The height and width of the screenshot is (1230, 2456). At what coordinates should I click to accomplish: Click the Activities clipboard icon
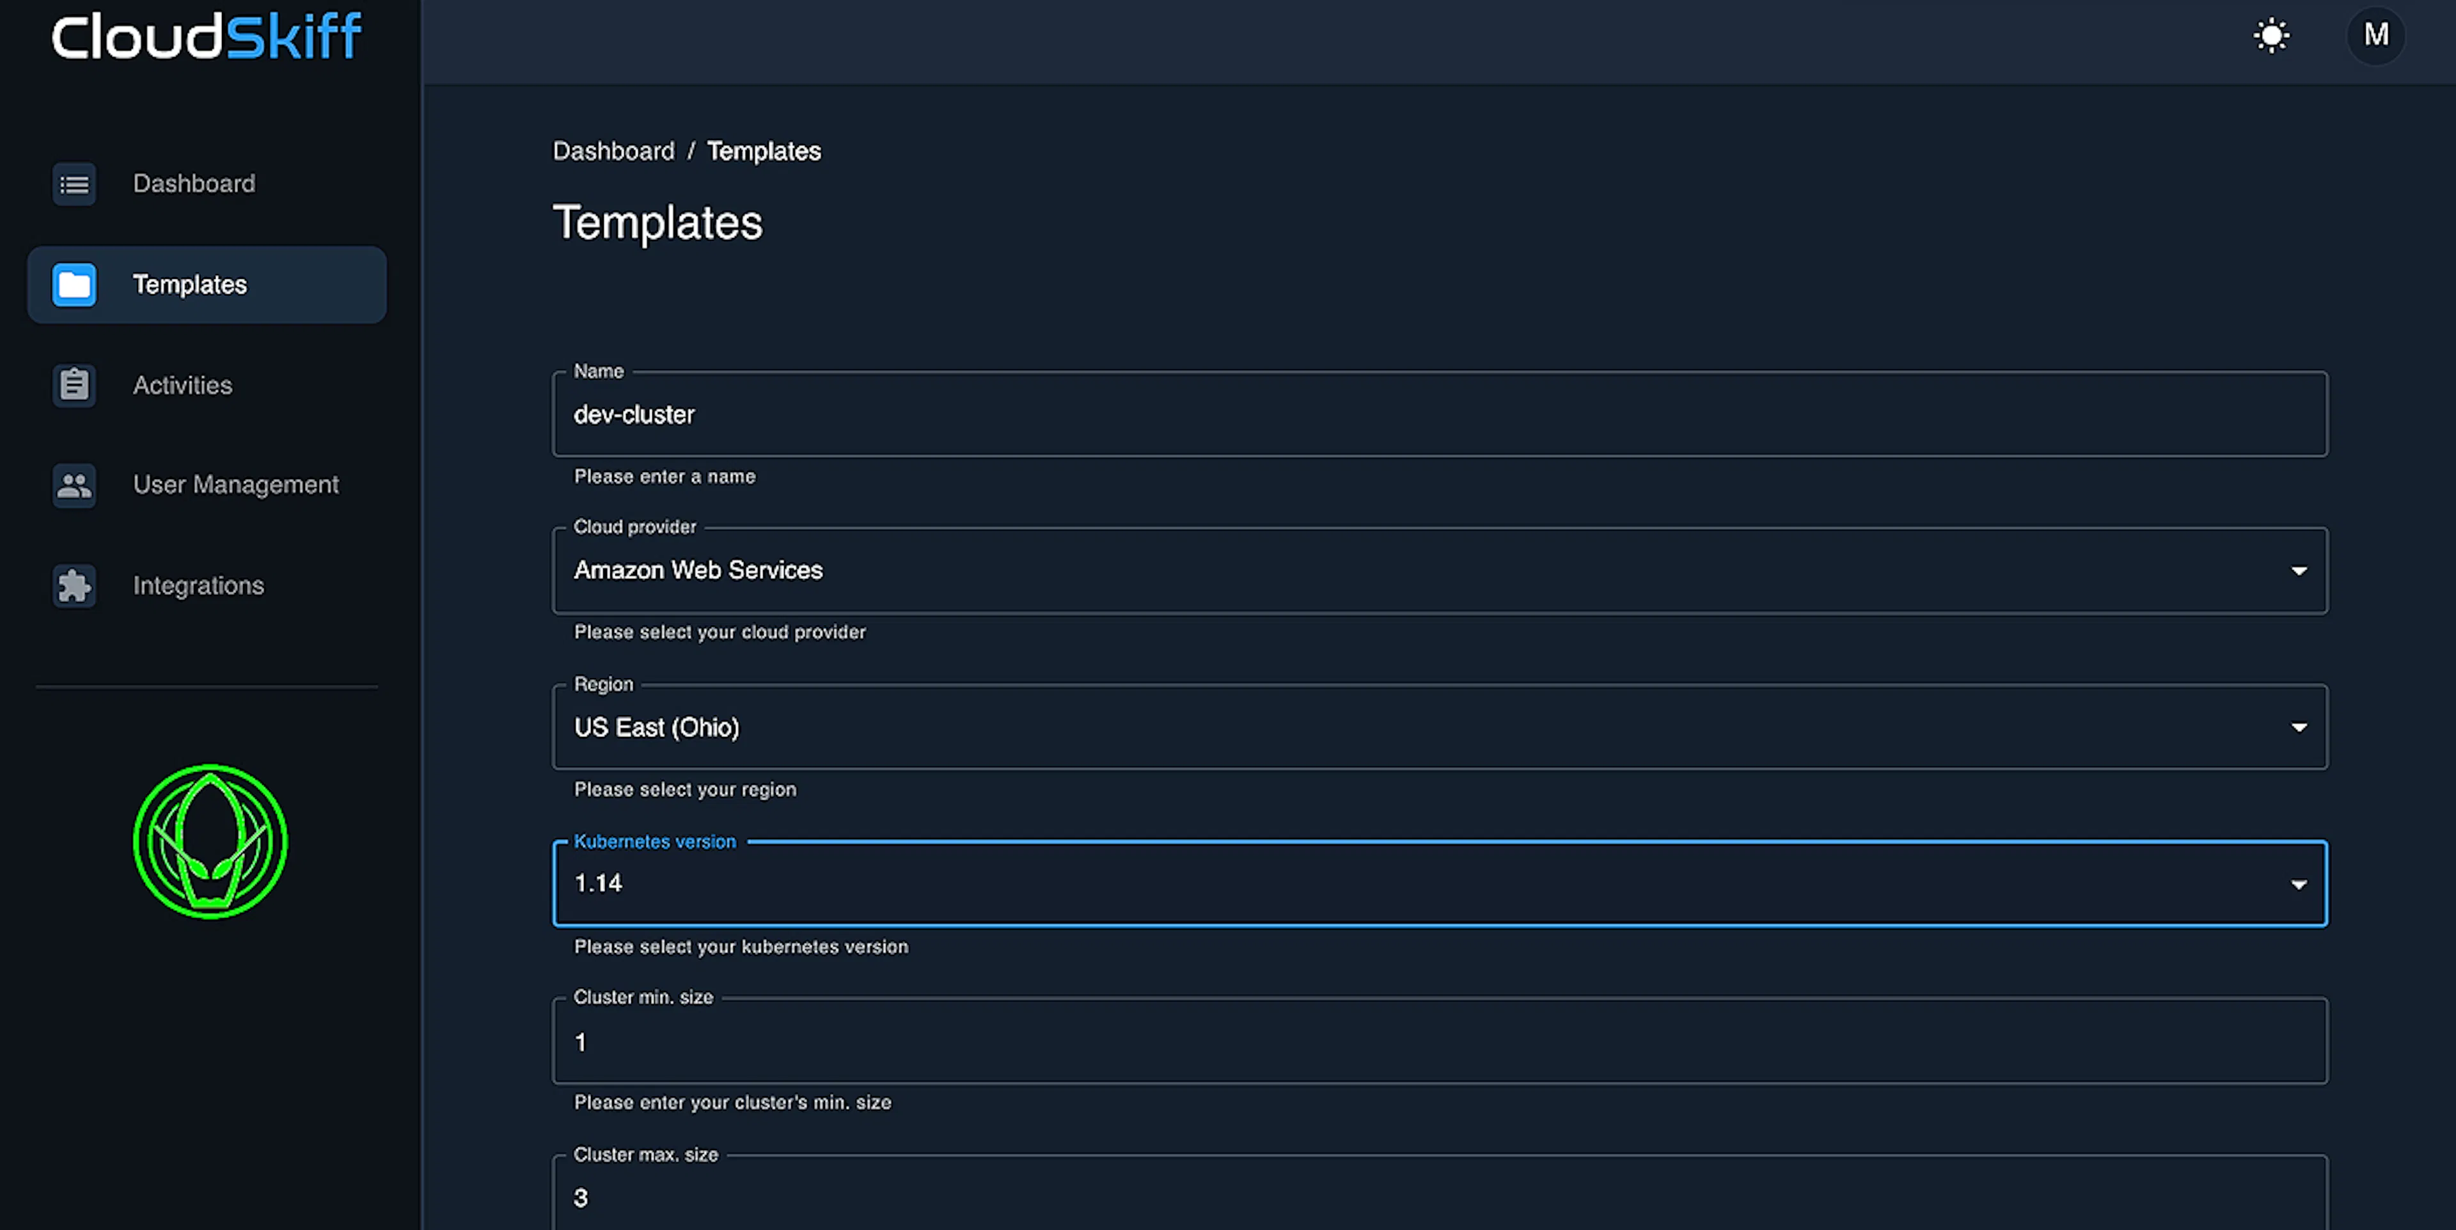coord(74,385)
